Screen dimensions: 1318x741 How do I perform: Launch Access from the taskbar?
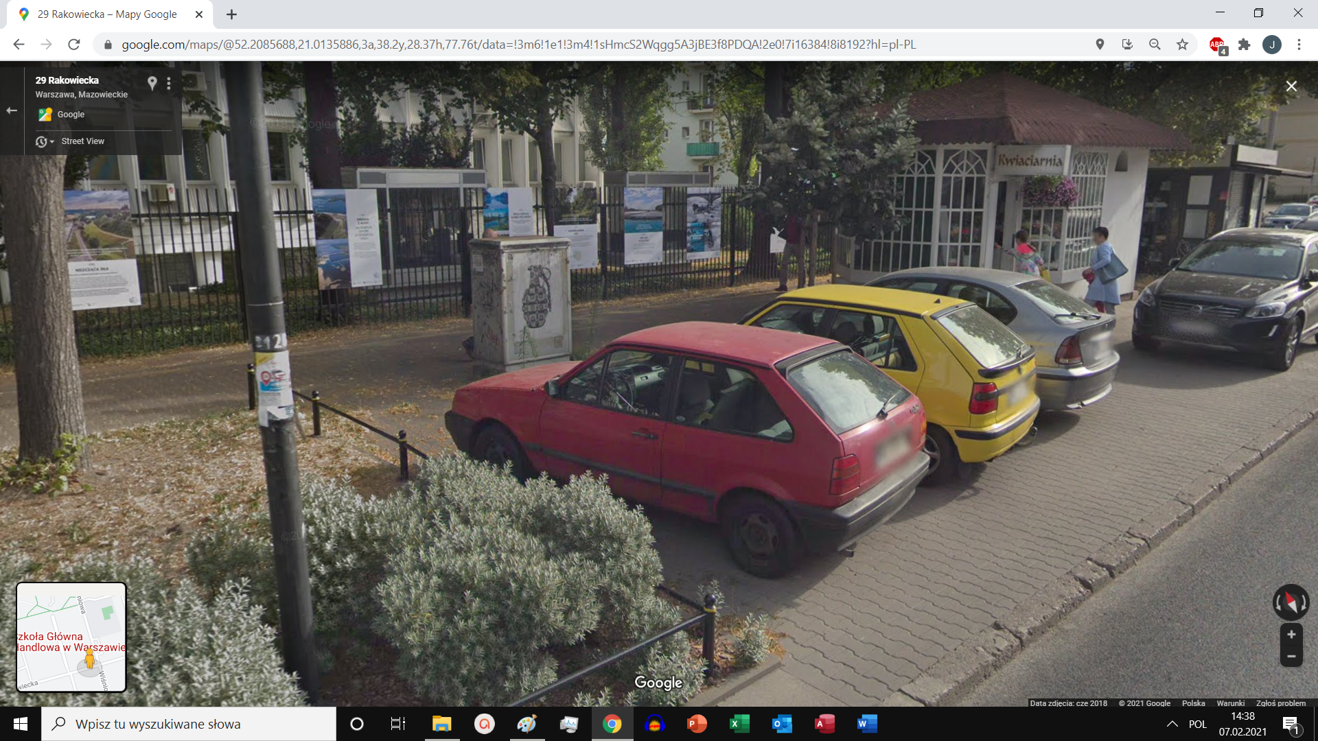coord(824,724)
